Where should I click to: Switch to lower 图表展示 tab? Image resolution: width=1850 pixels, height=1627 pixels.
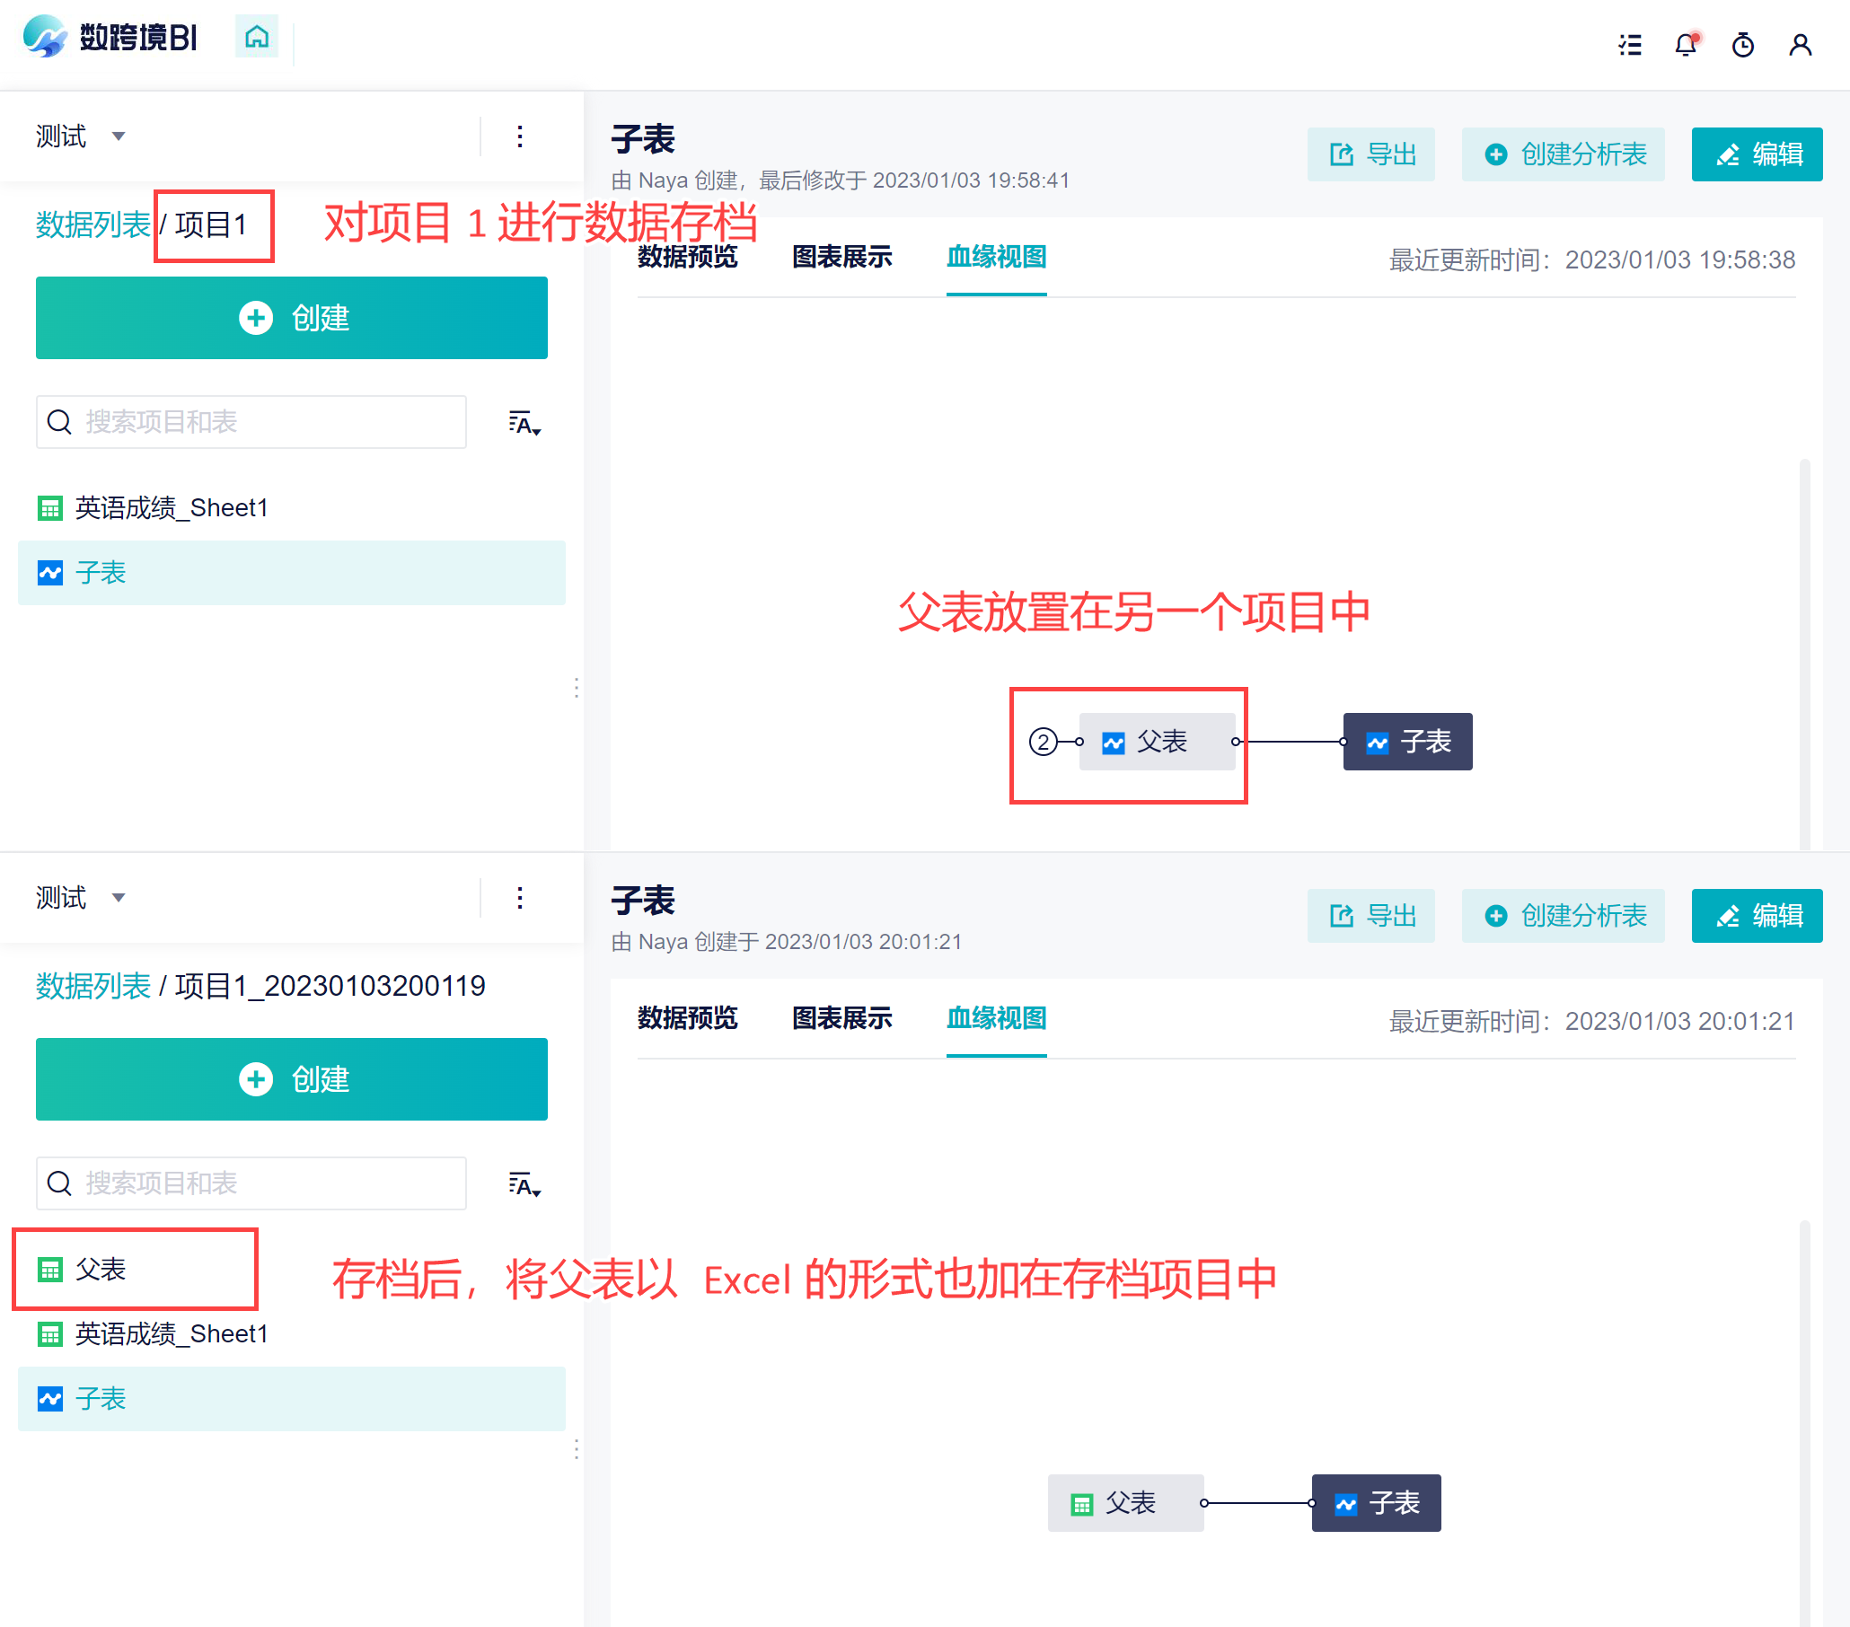pyautogui.click(x=841, y=1018)
